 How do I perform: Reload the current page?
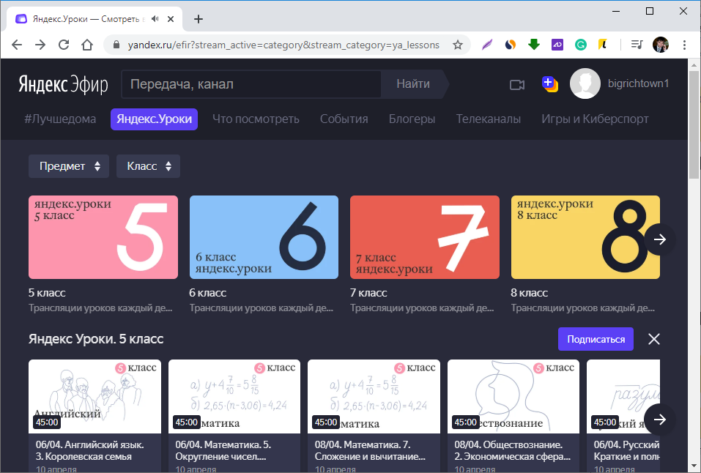(x=64, y=45)
